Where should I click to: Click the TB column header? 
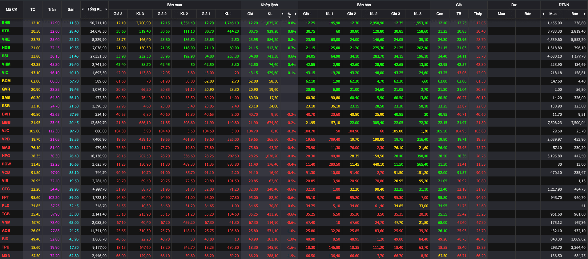point(459,14)
